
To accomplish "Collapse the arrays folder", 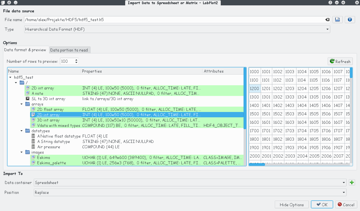I will coord(22,104).
